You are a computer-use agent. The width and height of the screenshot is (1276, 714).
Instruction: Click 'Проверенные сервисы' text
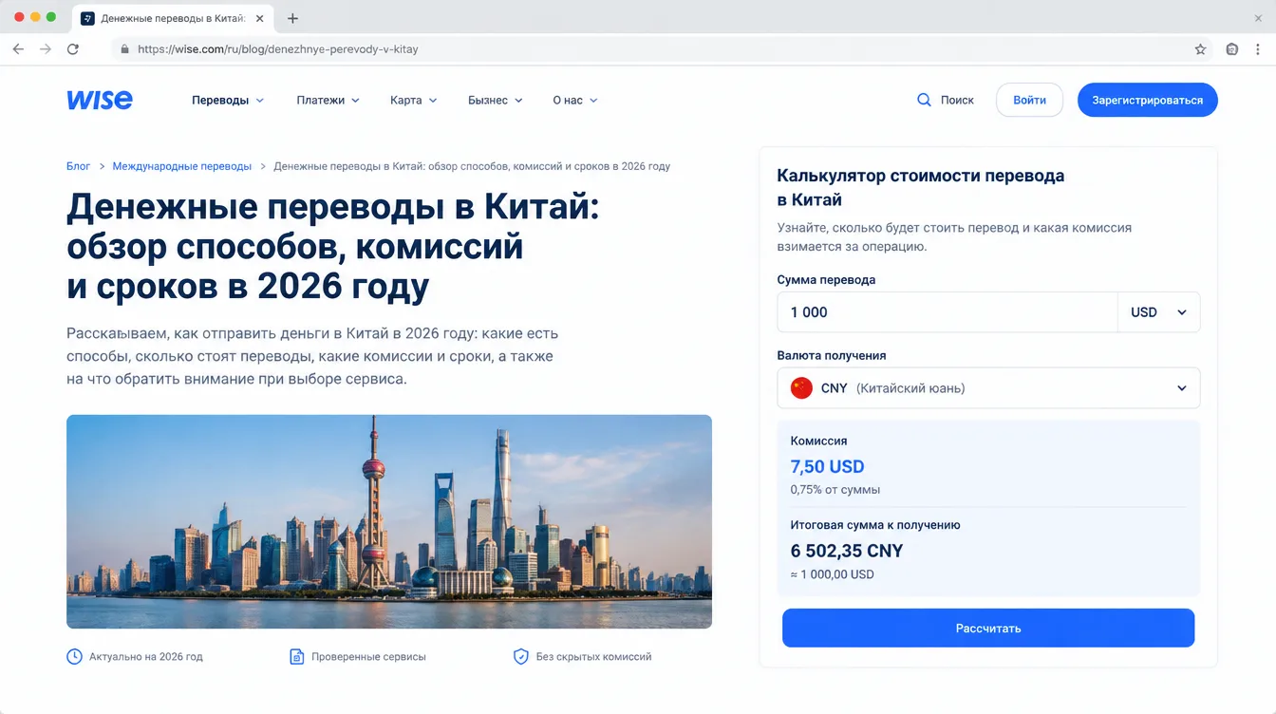[368, 656]
